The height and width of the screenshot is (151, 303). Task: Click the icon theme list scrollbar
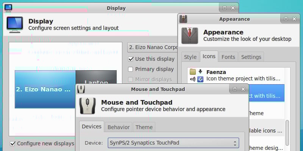(x=287, y=133)
